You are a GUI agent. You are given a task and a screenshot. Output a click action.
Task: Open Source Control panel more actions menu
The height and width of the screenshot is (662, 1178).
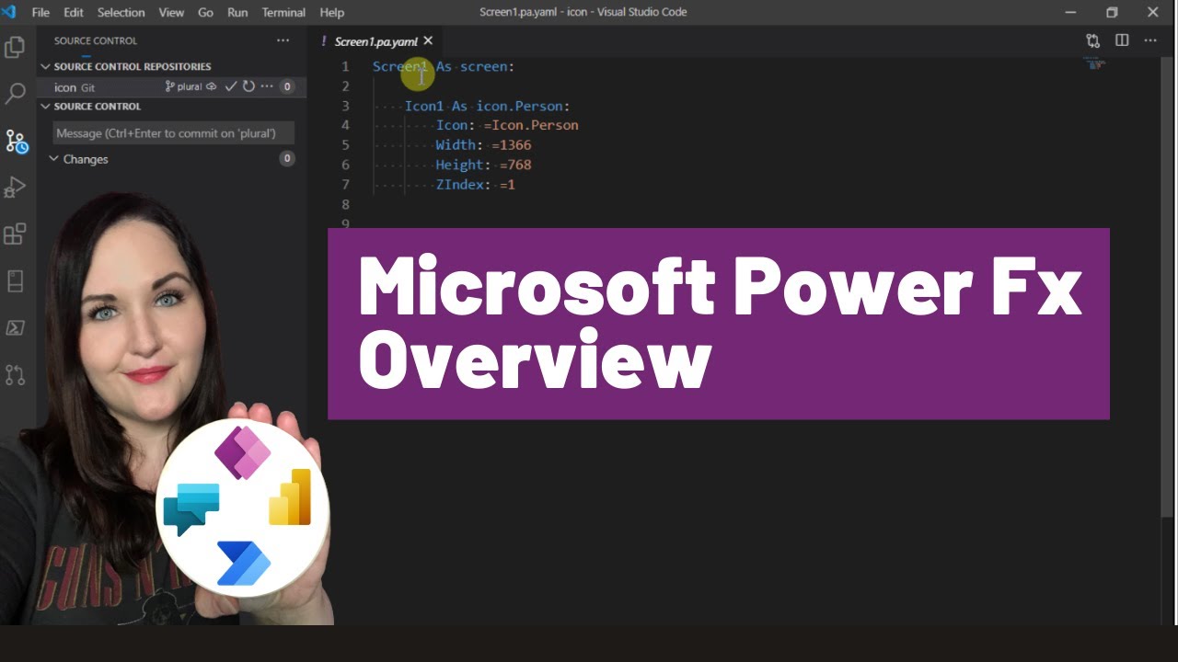pyautogui.click(x=283, y=40)
